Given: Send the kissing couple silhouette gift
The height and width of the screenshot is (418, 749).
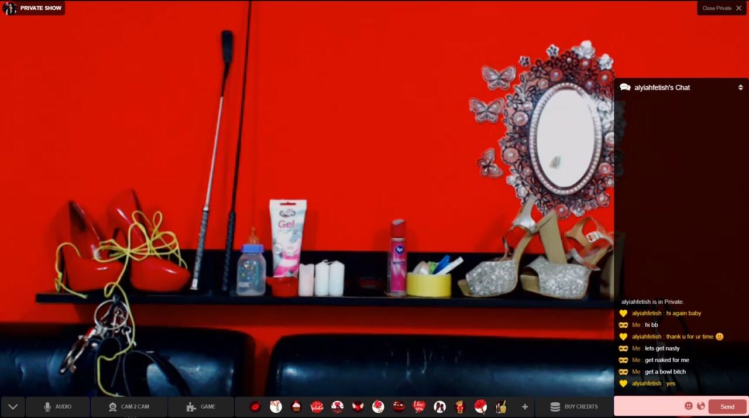Looking at the screenshot, I should point(439,407).
